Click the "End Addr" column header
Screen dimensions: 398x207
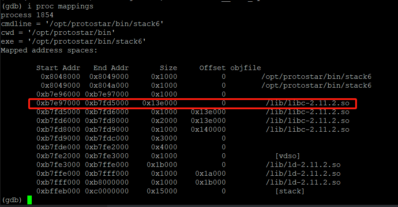[x=111, y=68]
